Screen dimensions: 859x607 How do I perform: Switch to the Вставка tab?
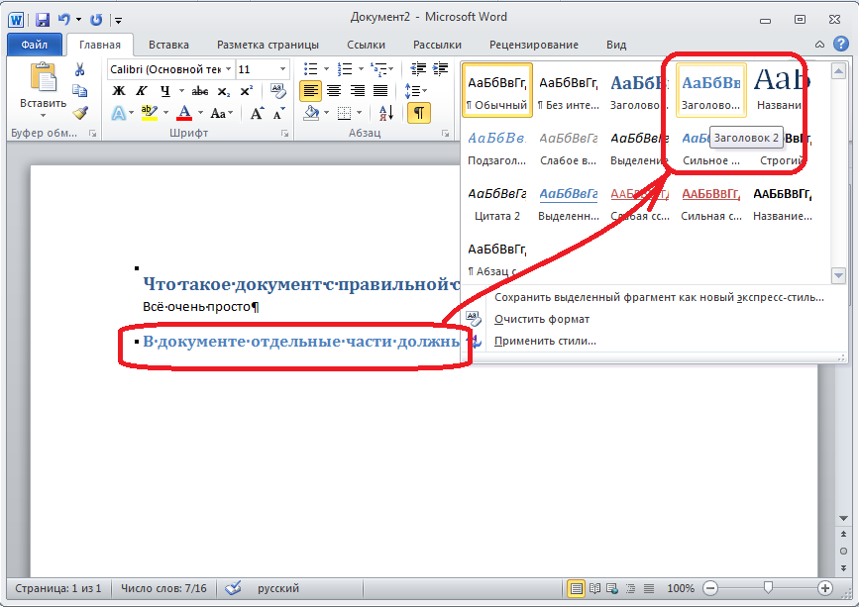[168, 45]
